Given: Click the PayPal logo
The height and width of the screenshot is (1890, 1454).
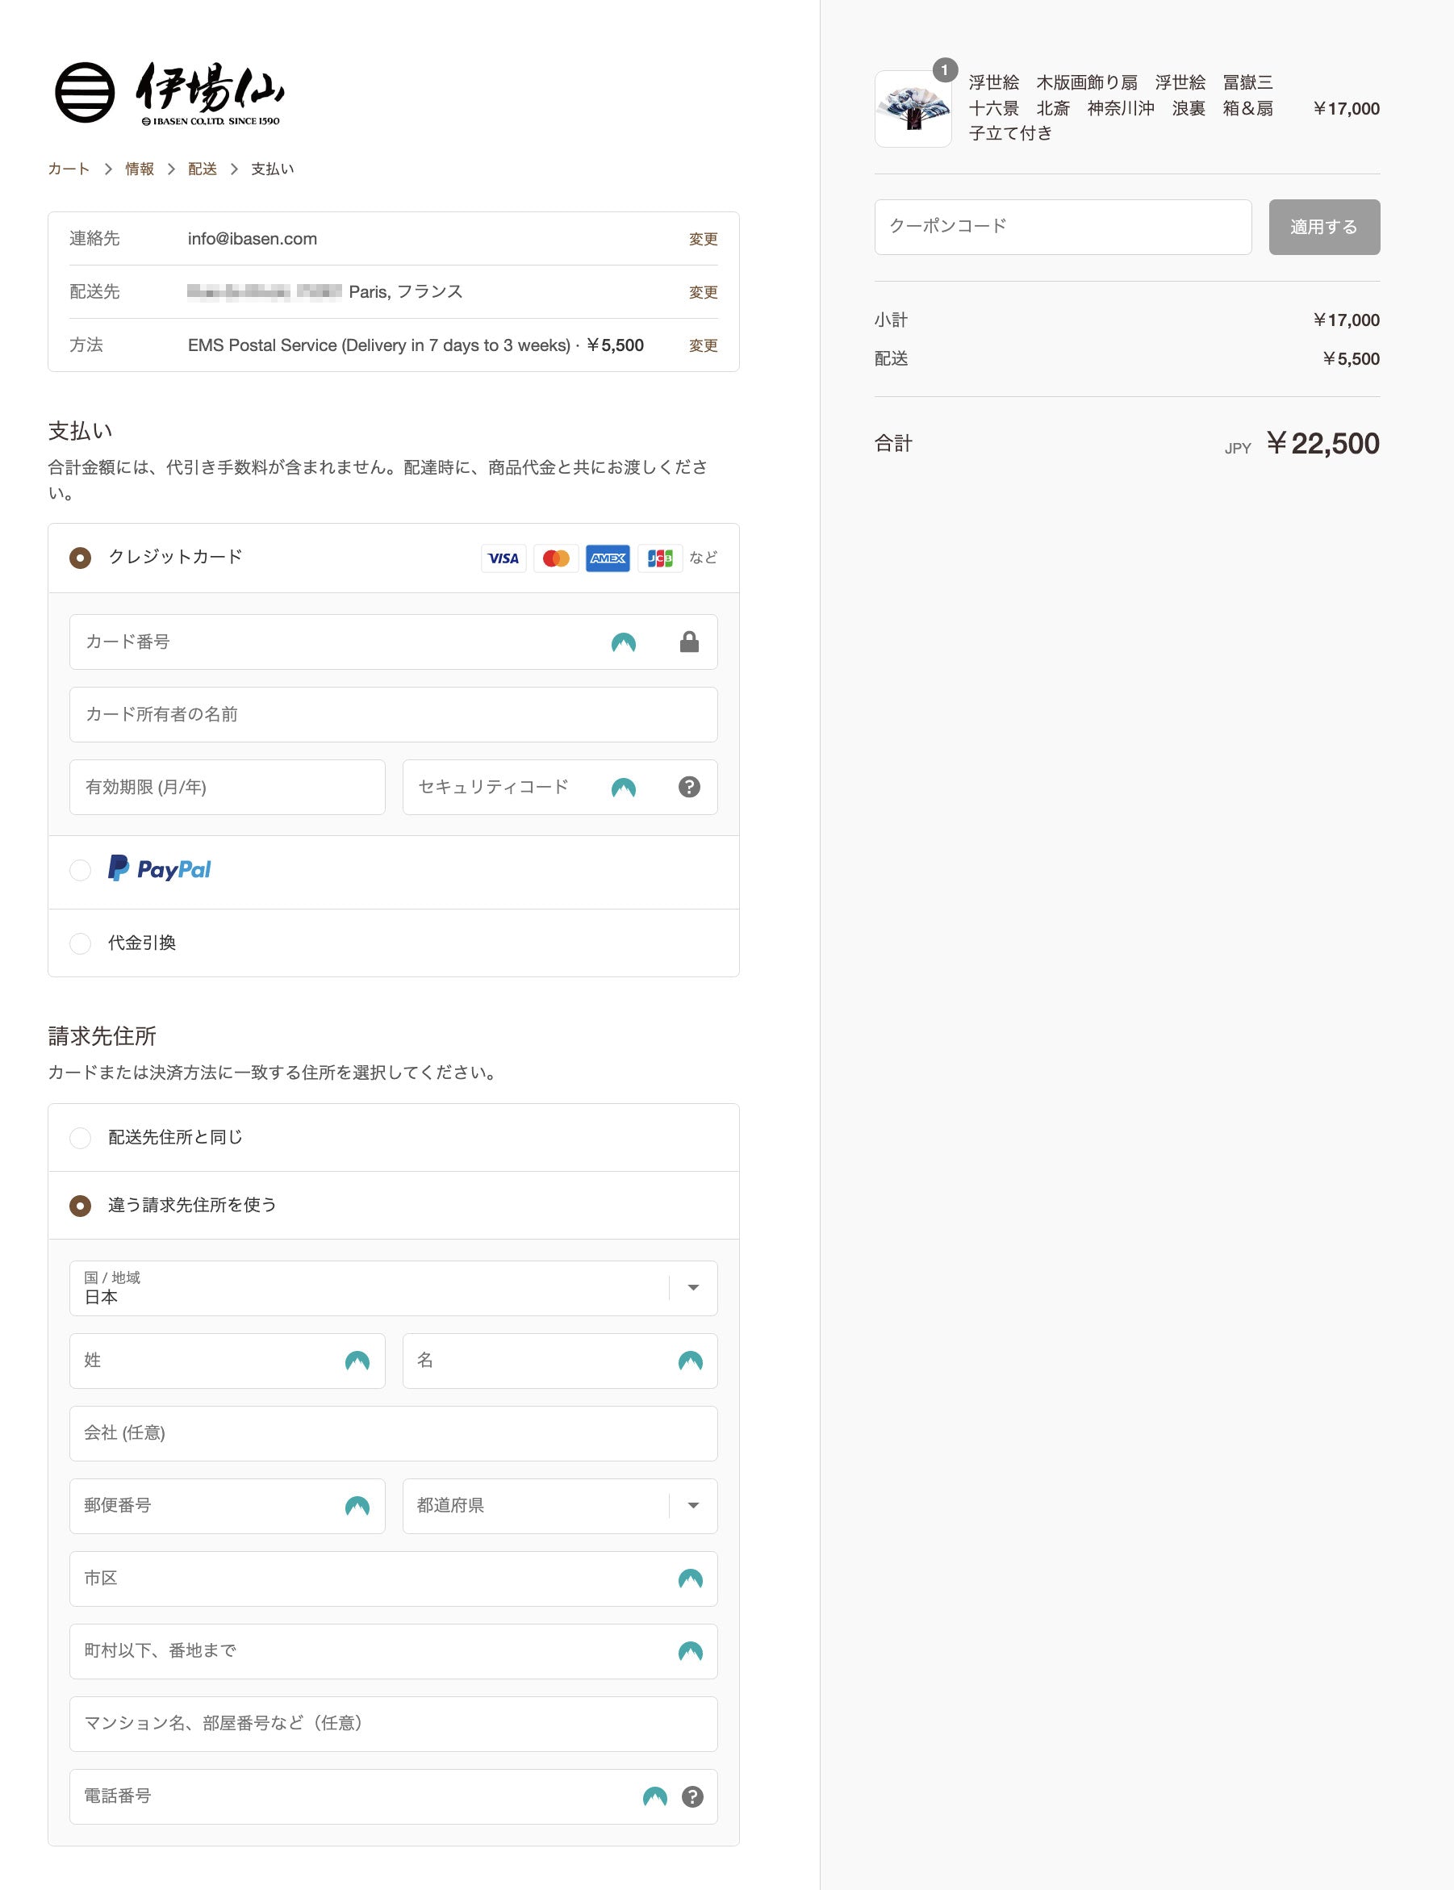Looking at the screenshot, I should (x=159, y=869).
